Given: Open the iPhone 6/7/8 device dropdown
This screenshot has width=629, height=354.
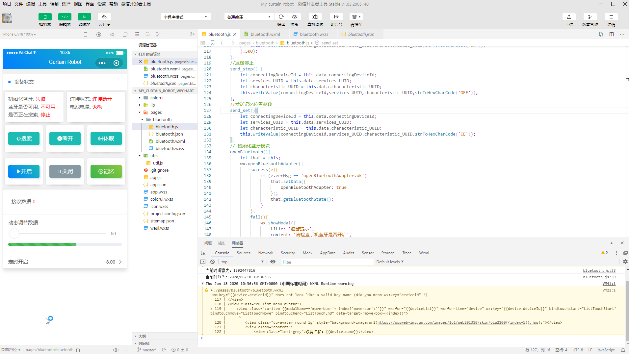Looking at the screenshot, I should click(19, 34).
